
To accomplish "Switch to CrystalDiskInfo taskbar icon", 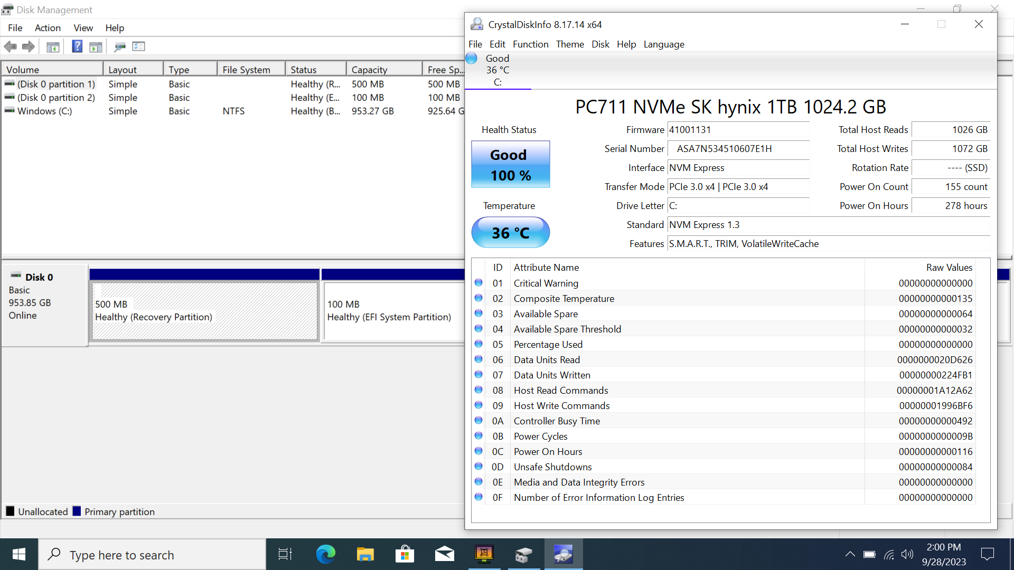I will (x=564, y=554).
